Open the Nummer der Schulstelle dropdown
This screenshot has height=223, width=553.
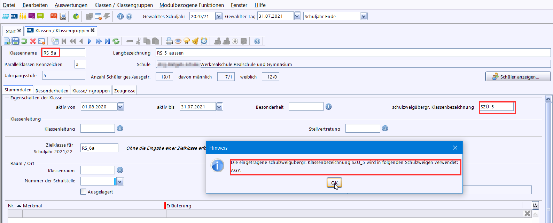(x=120, y=181)
